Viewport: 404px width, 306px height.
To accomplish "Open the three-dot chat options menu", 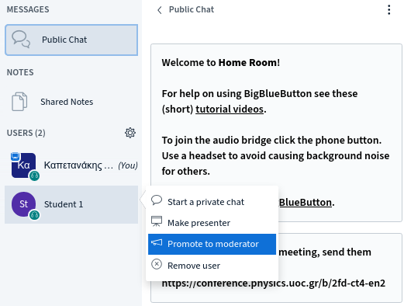I will click(x=388, y=10).
